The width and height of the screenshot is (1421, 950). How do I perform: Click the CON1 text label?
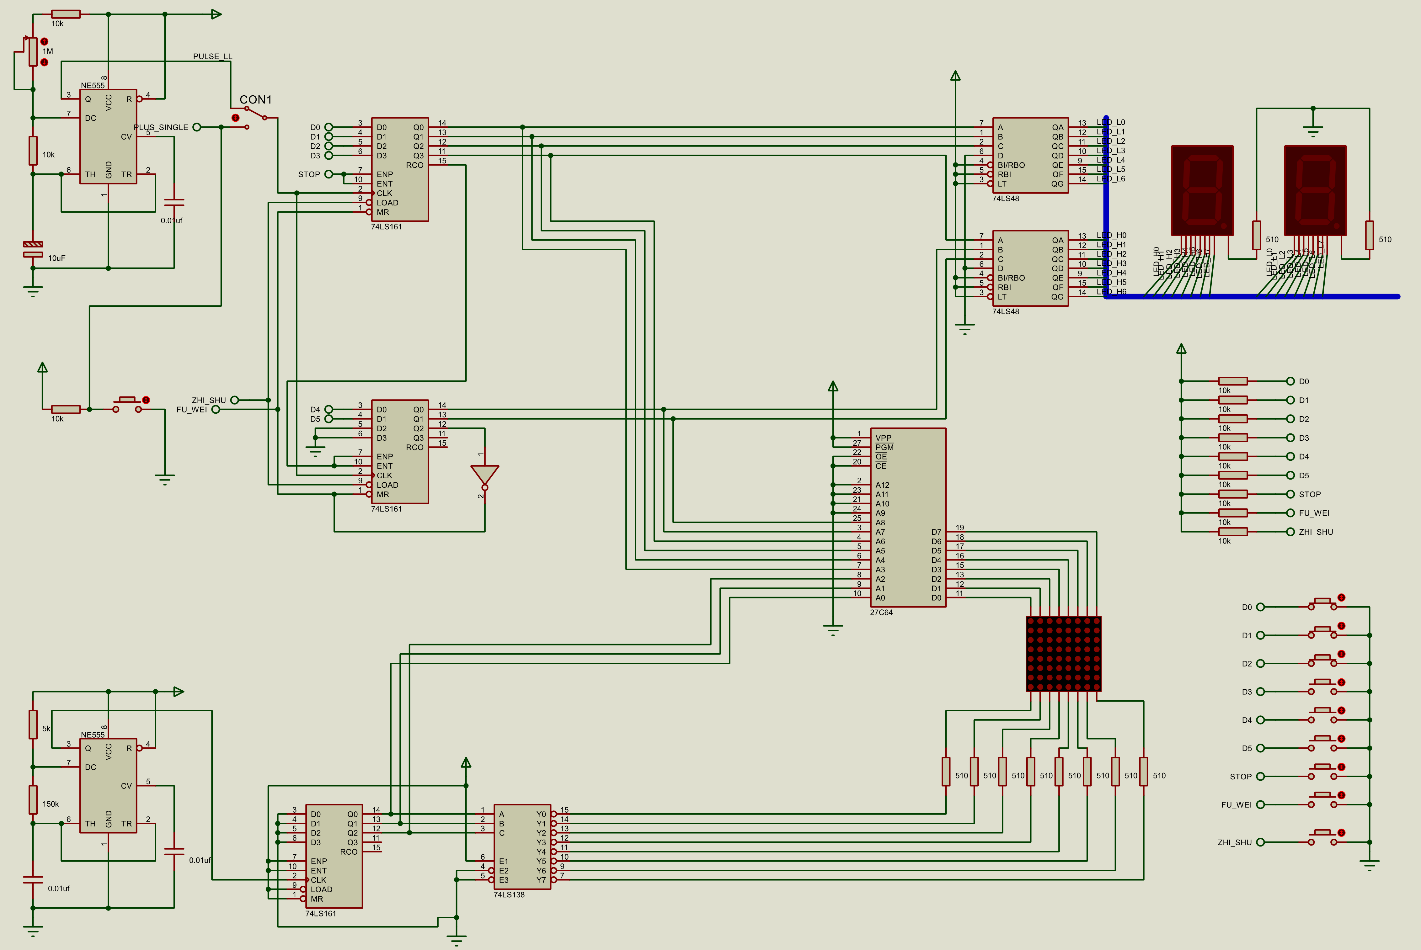(x=256, y=99)
